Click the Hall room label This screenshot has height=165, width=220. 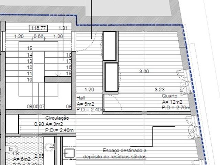point(81,98)
